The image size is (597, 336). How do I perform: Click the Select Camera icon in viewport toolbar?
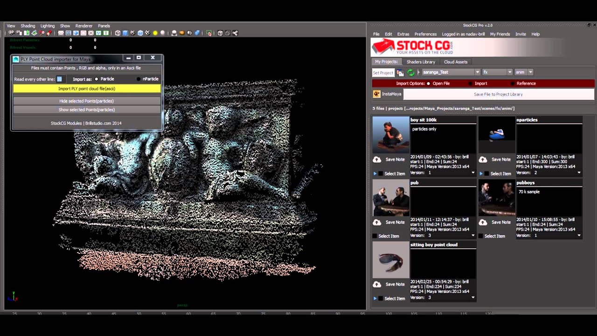[x=11, y=33]
